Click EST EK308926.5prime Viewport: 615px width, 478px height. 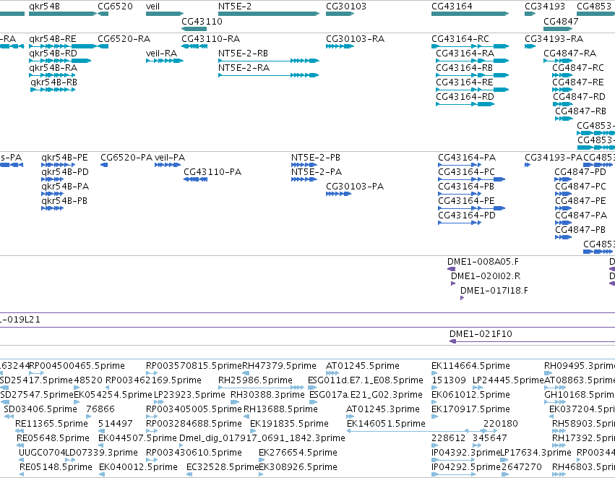pyautogui.click(x=298, y=467)
